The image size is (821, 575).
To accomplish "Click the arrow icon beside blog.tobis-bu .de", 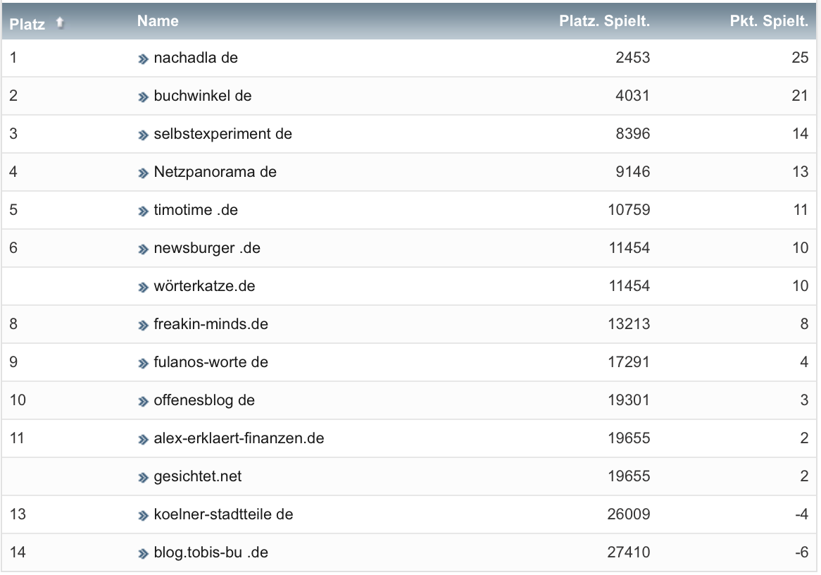I will pyautogui.click(x=144, y=554).
